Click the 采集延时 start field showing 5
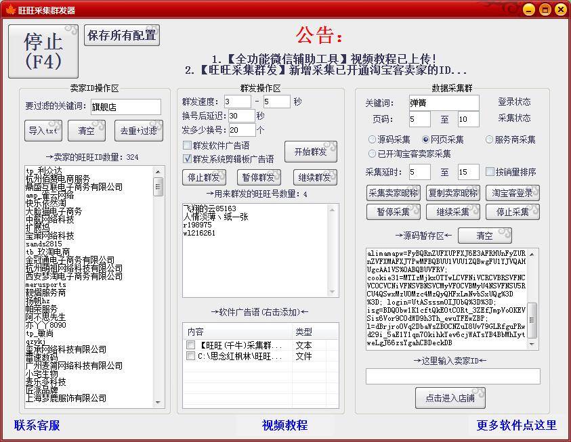 419,172
